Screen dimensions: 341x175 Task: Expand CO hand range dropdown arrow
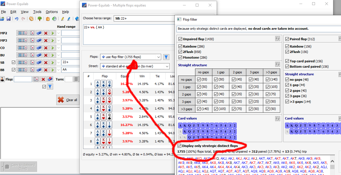click(x=59, y=48)
